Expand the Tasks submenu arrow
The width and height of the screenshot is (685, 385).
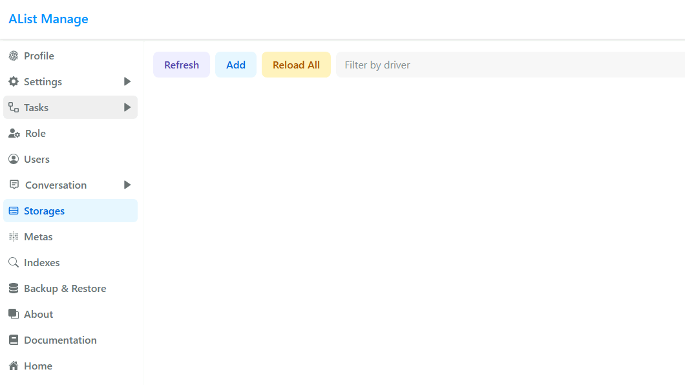click(127, 108)
